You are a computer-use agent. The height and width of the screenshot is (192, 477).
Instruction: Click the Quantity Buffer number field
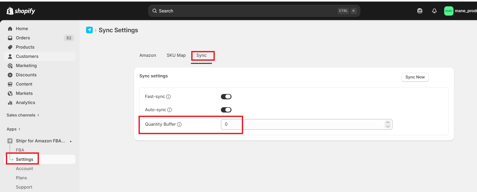[x=302, y=124]
